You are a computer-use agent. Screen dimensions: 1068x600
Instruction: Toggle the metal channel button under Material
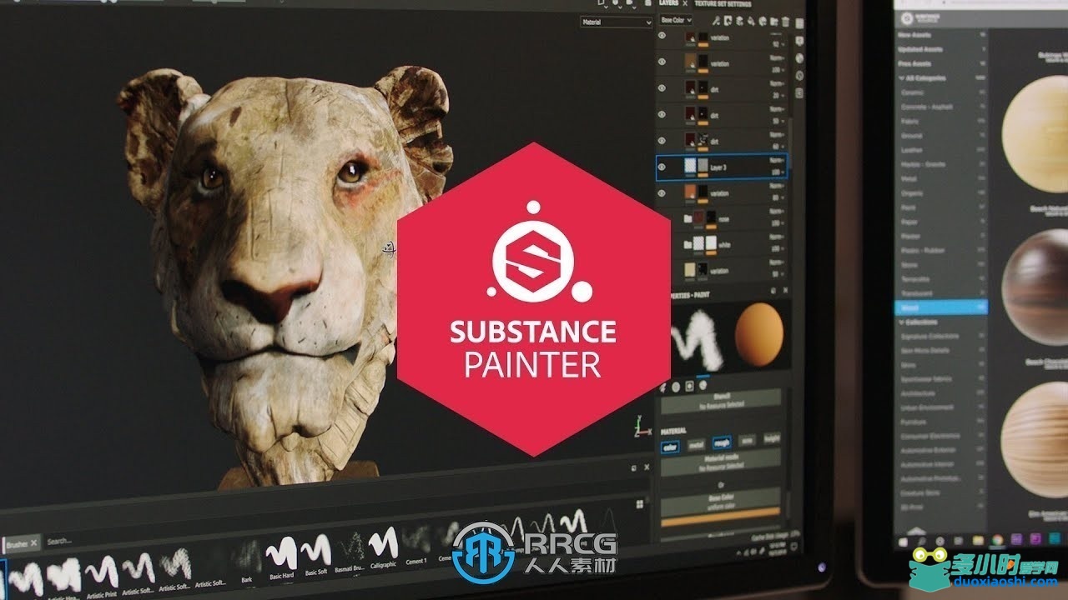tap(697, 446)
